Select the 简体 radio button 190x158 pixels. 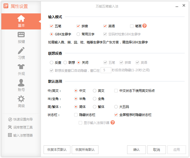click(x=76, y=107)
